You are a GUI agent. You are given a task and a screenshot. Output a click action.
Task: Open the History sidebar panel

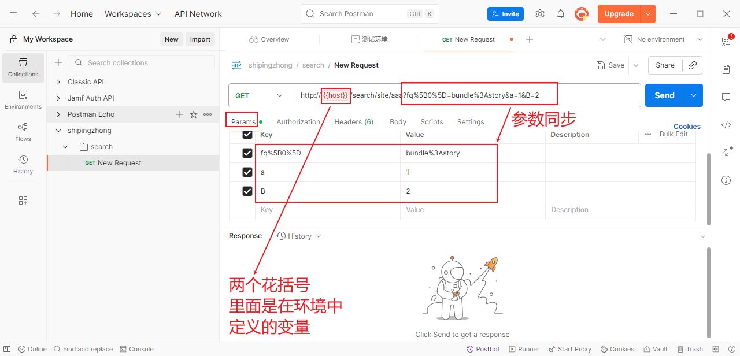pyautogui.click(x=23, y=164)
